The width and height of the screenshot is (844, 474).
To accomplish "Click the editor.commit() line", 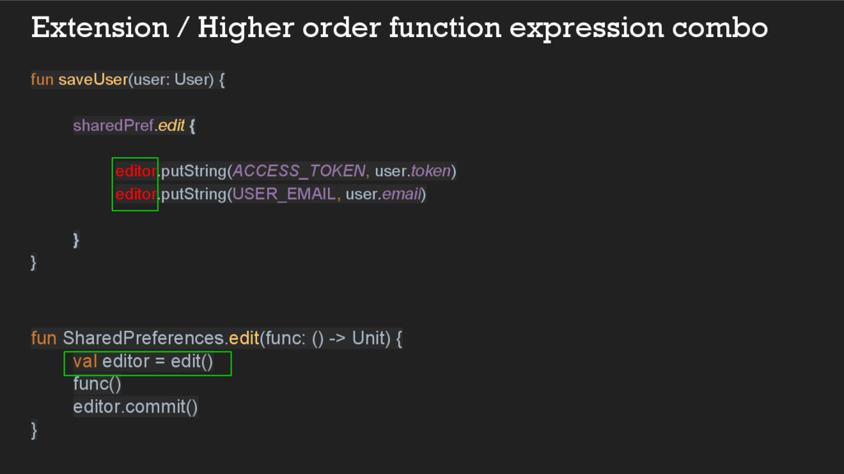I will 136,407.
